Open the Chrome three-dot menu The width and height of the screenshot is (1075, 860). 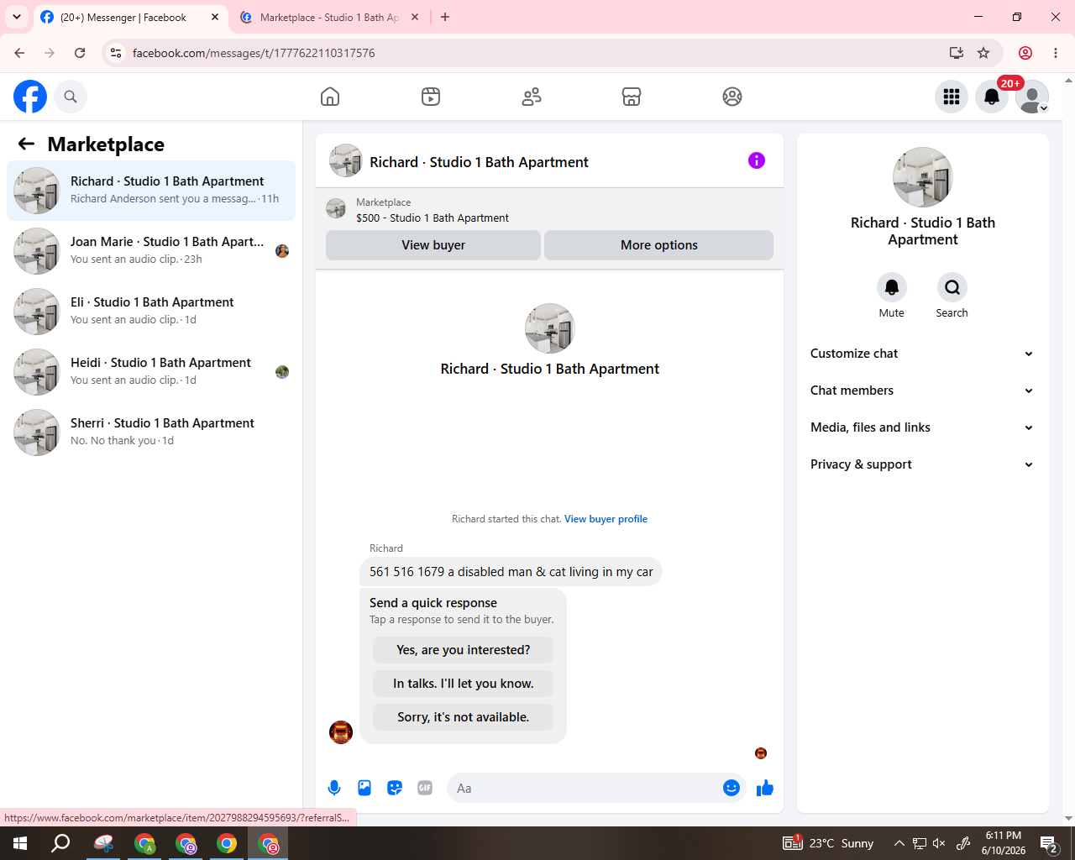pos(1056,53)
